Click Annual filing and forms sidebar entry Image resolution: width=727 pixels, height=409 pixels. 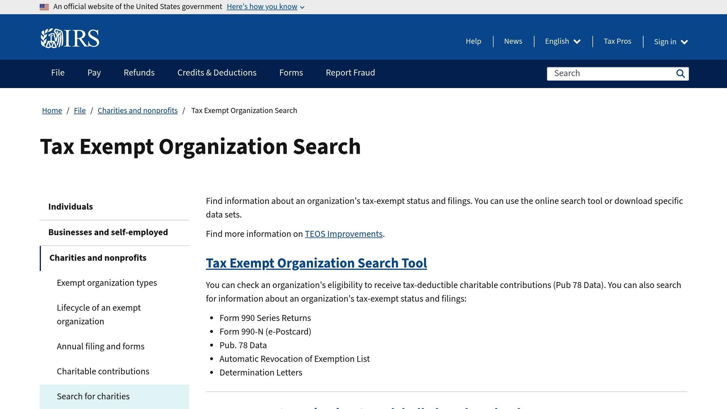(100, 346)
